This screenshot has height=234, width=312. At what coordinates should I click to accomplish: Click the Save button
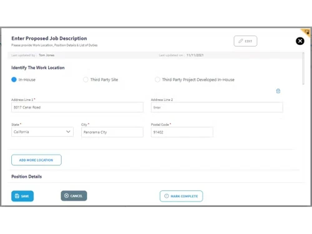[x=22, y=196]
